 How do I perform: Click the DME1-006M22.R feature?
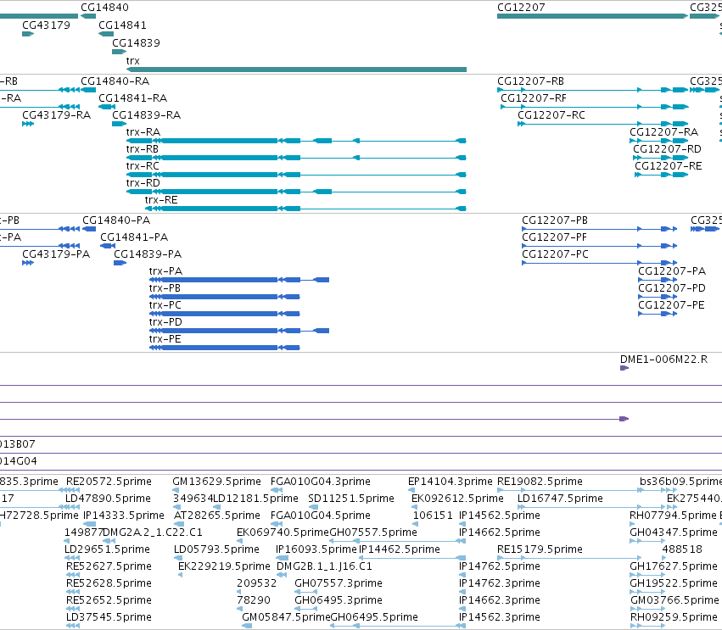click(x=624, y=368)
